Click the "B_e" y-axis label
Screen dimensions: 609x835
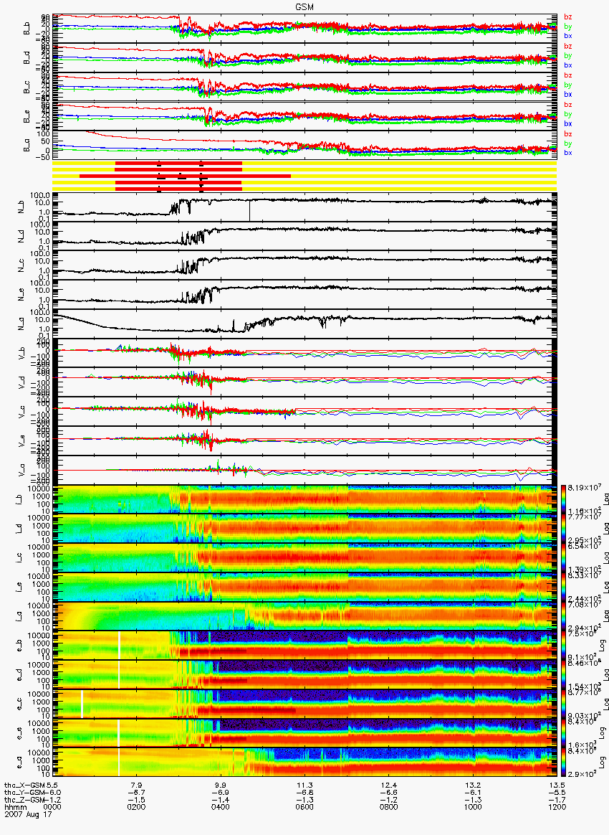coord(27,116)
